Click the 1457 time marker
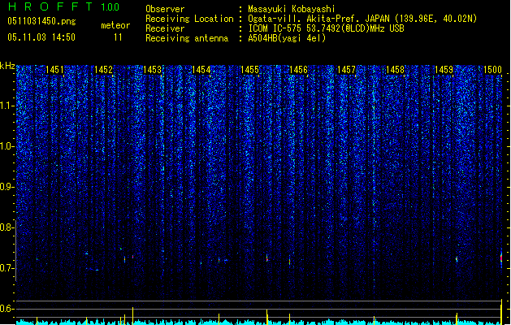The image size is (511, 325). 346,69
